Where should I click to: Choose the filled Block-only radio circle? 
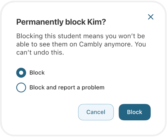(21, 73)
